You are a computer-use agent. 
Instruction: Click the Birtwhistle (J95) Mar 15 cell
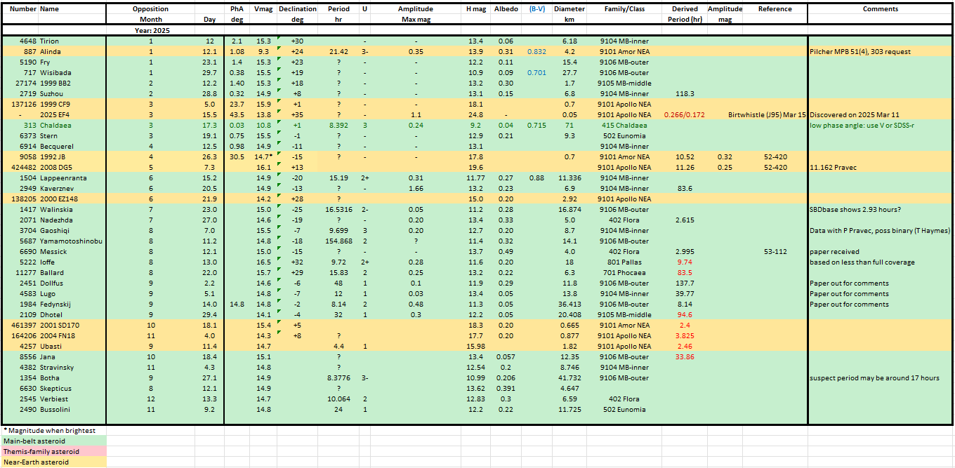point(766,115)
